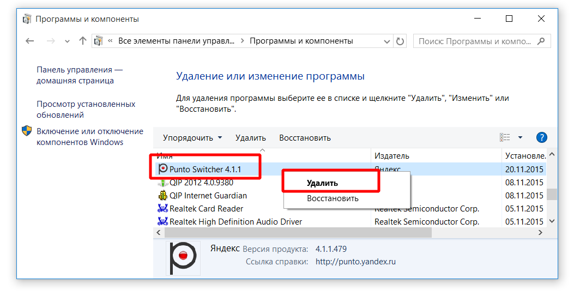Image resolution: width=574 pixels, height=296 pixels.
Task: Click the back navigation arrow
Action: coord(30,41)
